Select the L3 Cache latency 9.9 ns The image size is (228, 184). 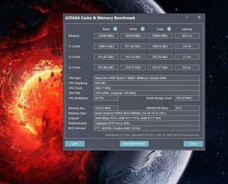[187, 68]
